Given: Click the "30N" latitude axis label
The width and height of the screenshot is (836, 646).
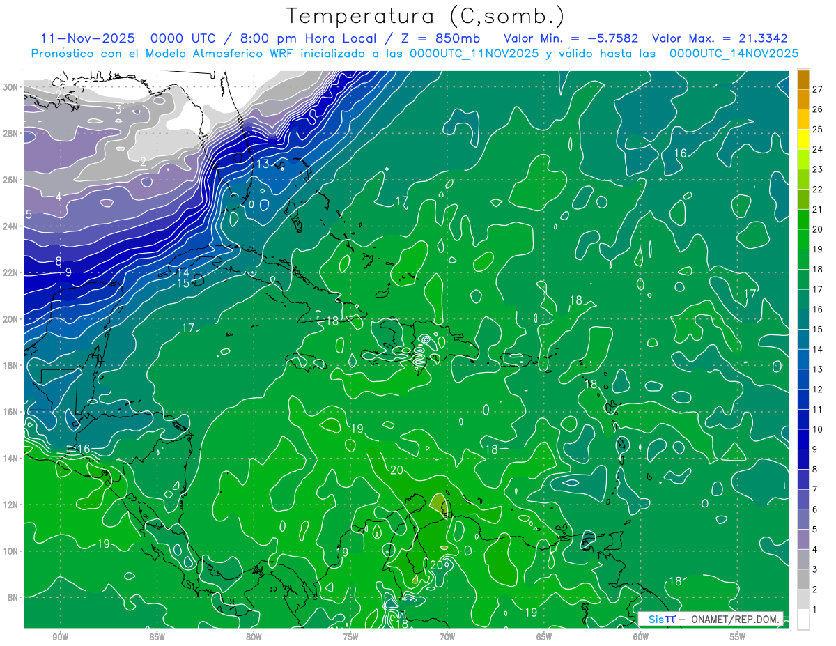Looking at the screenshot, I should 10,87.
